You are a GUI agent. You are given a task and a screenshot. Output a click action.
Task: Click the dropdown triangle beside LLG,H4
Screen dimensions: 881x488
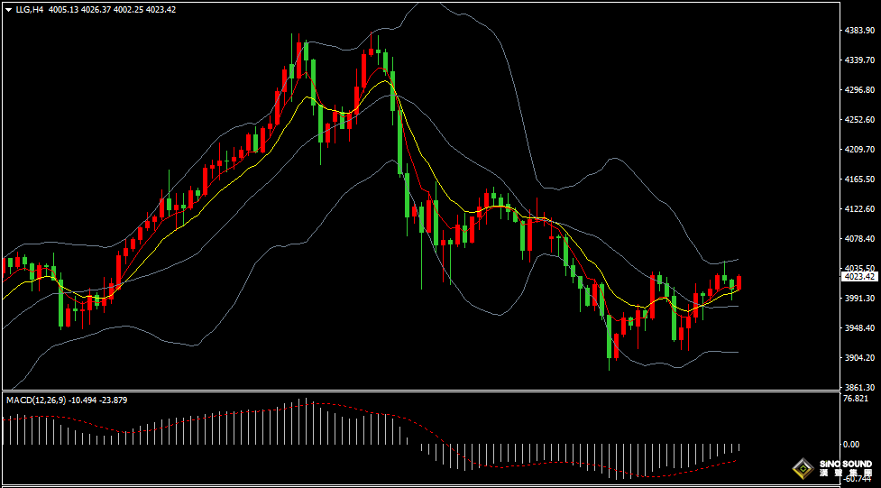(x=8, y=10)
